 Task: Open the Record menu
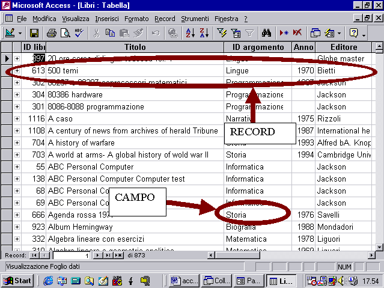point(165,19)
